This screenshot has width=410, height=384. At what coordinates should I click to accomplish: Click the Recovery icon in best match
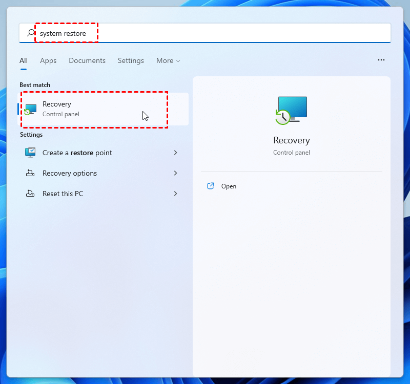30,110
